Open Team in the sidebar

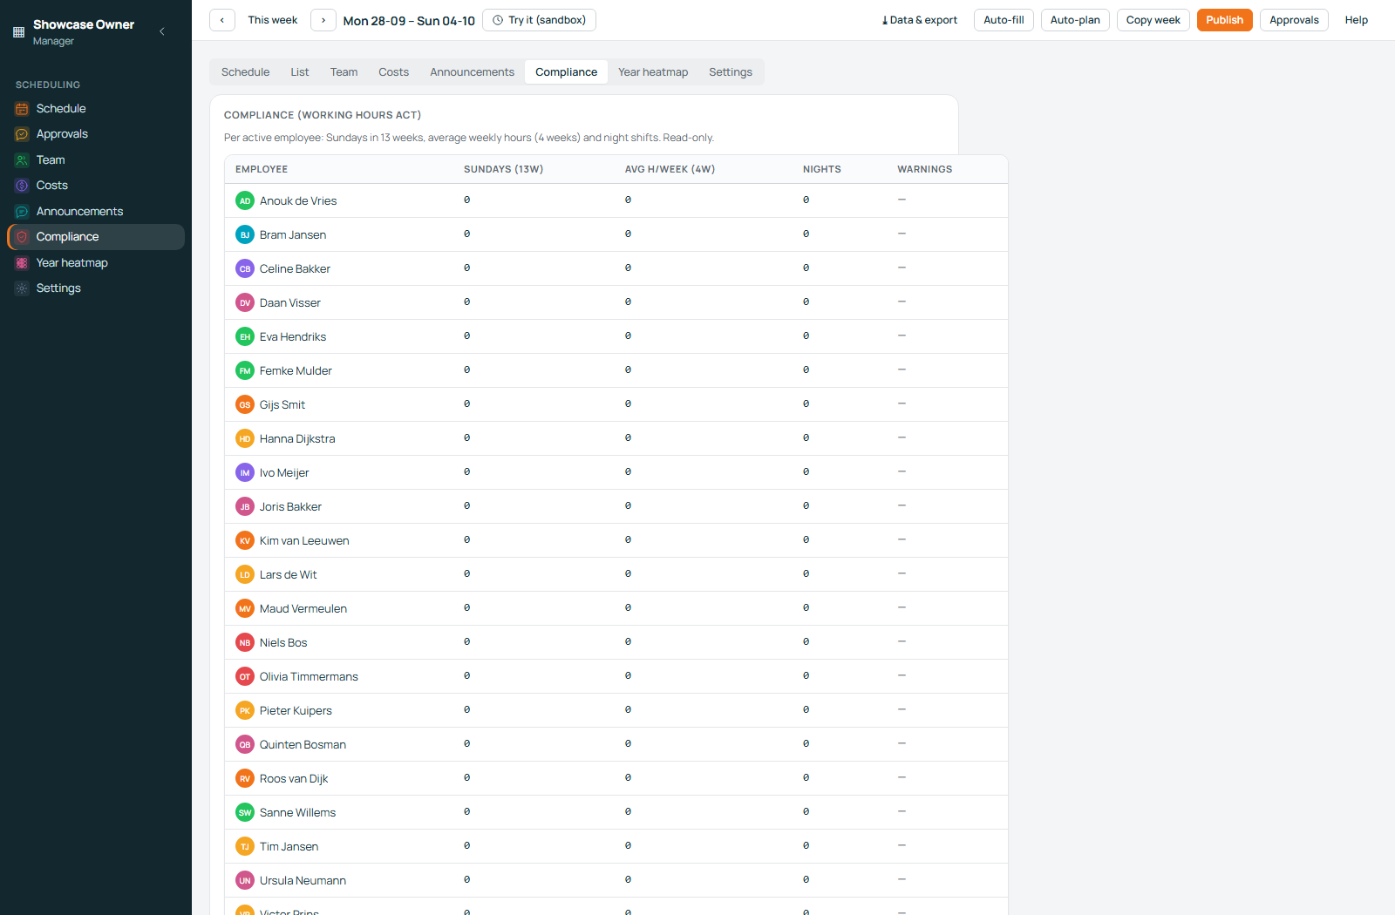pyautogui.click(x=96, y=160)
